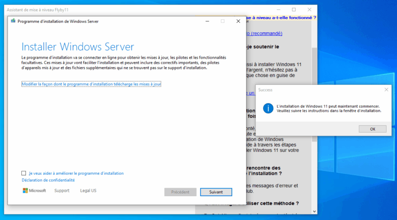Enable the 'Je veux aider à améliorer' checkbox
This screenshot has height=220, width=397.
(x=23, y=173)
